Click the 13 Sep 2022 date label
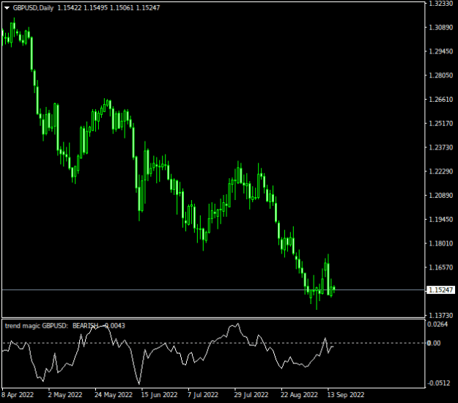The width and height of the screenshot is (458, 403). pyautogui.click(x=346, y=395)
